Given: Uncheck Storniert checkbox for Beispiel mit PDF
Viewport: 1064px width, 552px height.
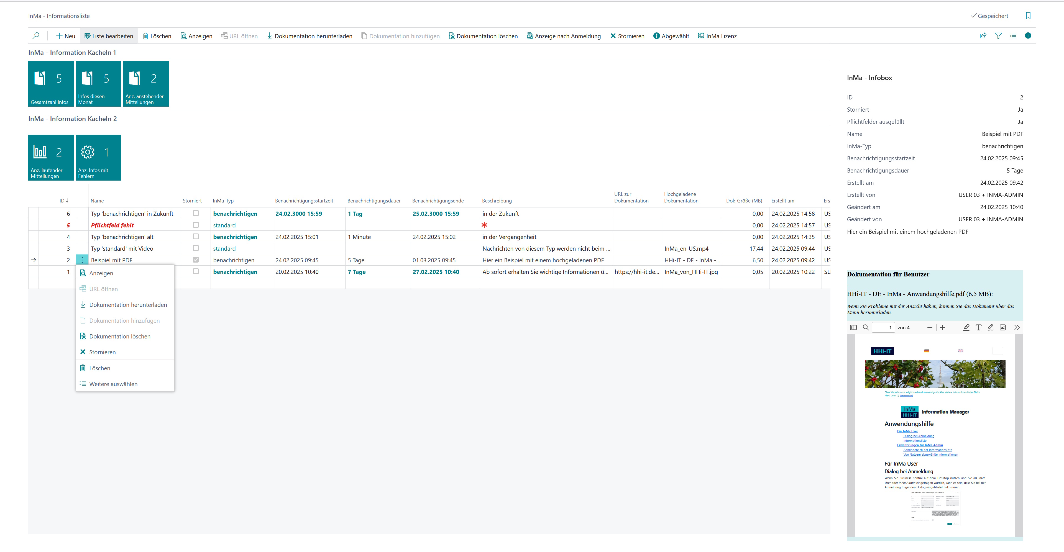Looking at the screenshot, I should click(x=196, y=260).
